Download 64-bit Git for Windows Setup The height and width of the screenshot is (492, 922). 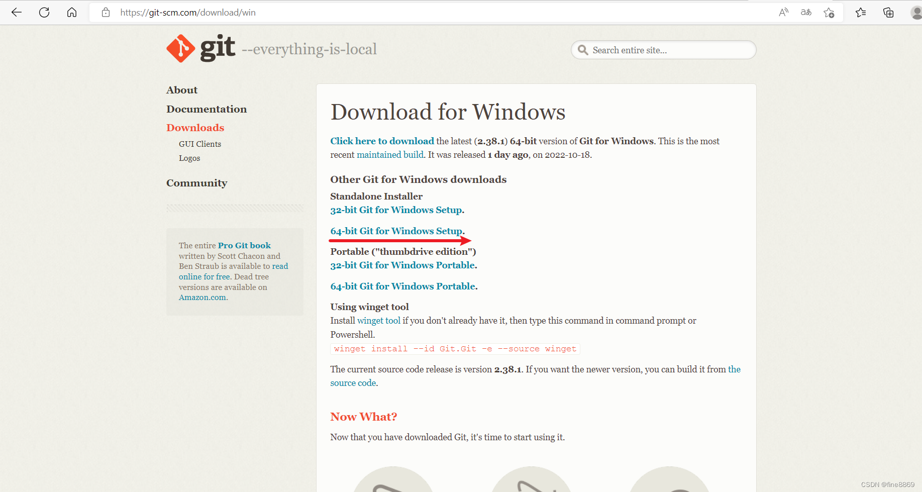(396, 231)
